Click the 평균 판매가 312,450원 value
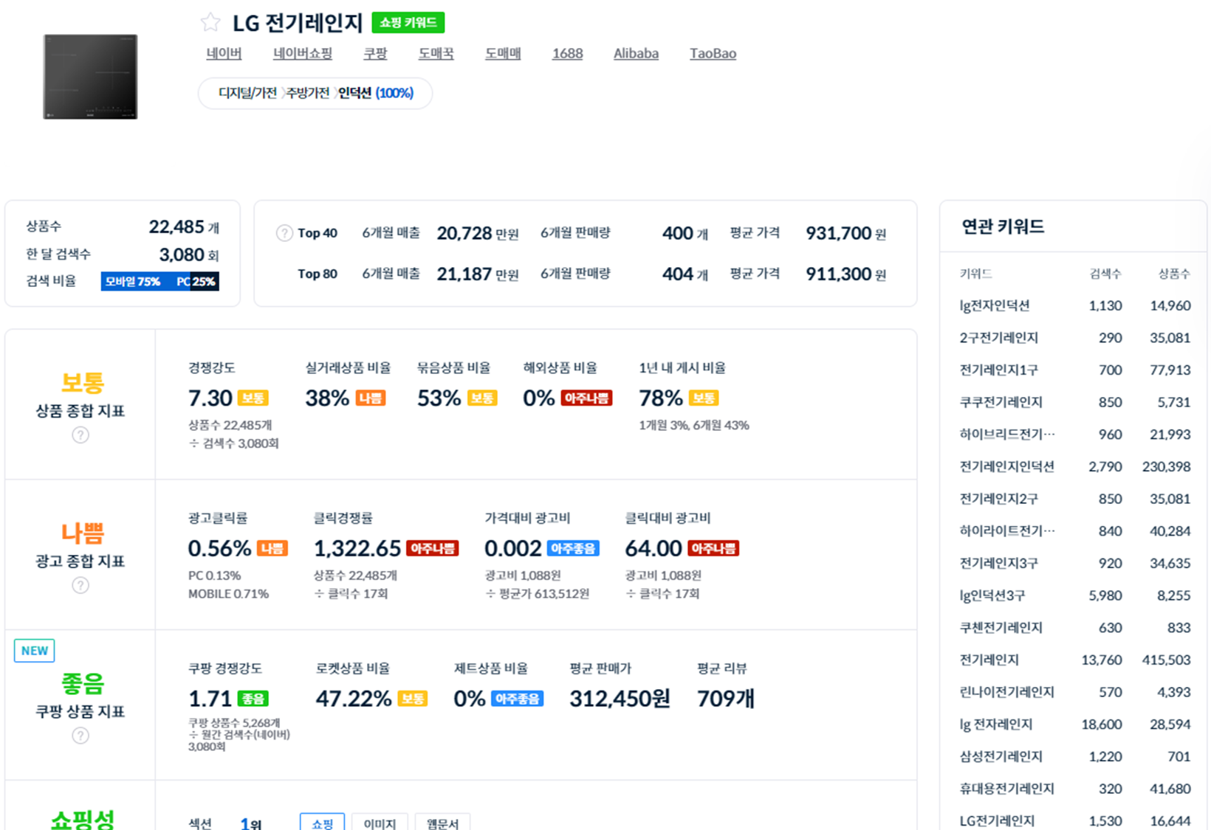1211x830 pixels. pos(620,699)
